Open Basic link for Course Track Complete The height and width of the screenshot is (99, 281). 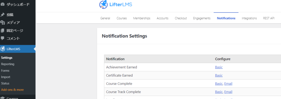click(219, 92)
